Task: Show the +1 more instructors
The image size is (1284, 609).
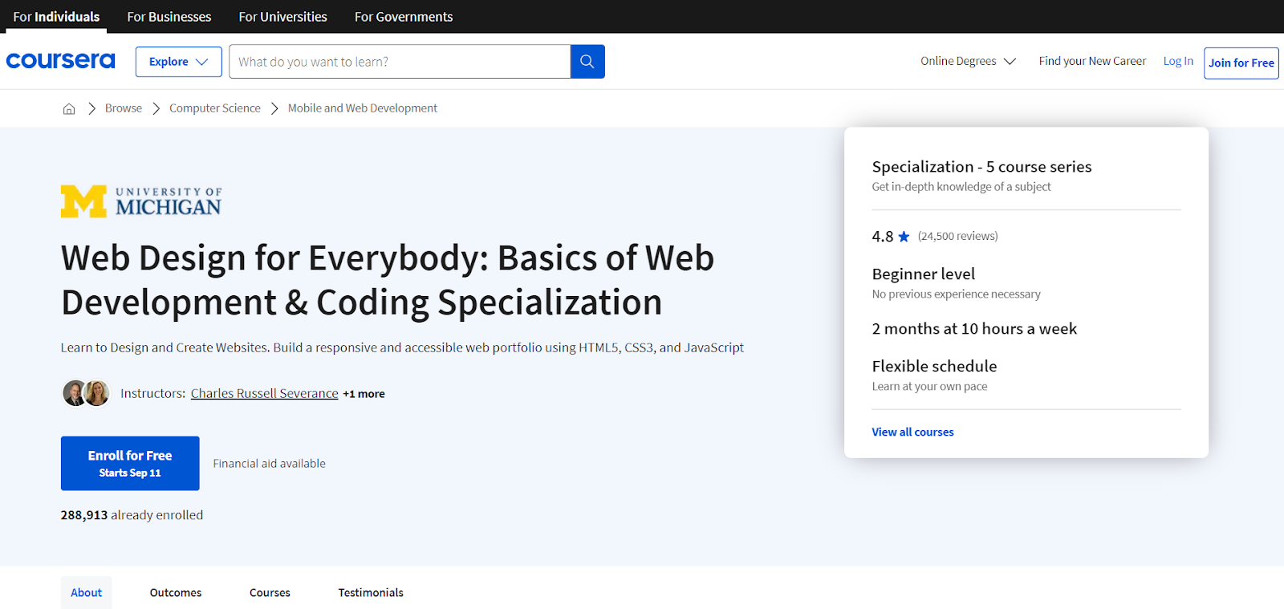Action: click(x=364, y=394)
